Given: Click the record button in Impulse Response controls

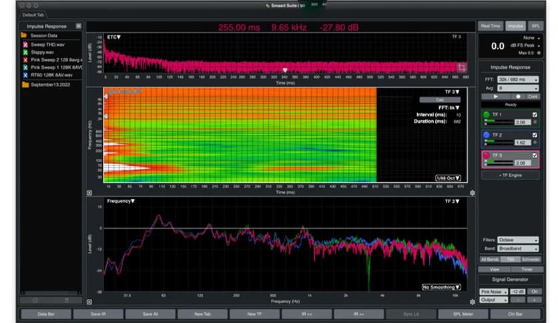Looking at the screenshot, I should 518,96.
